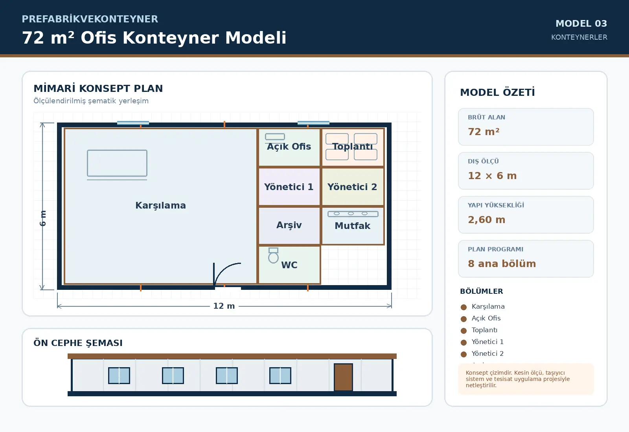Select the Toplantı room on the plan
The image size is (629, 432).
[x=353, y=147]
